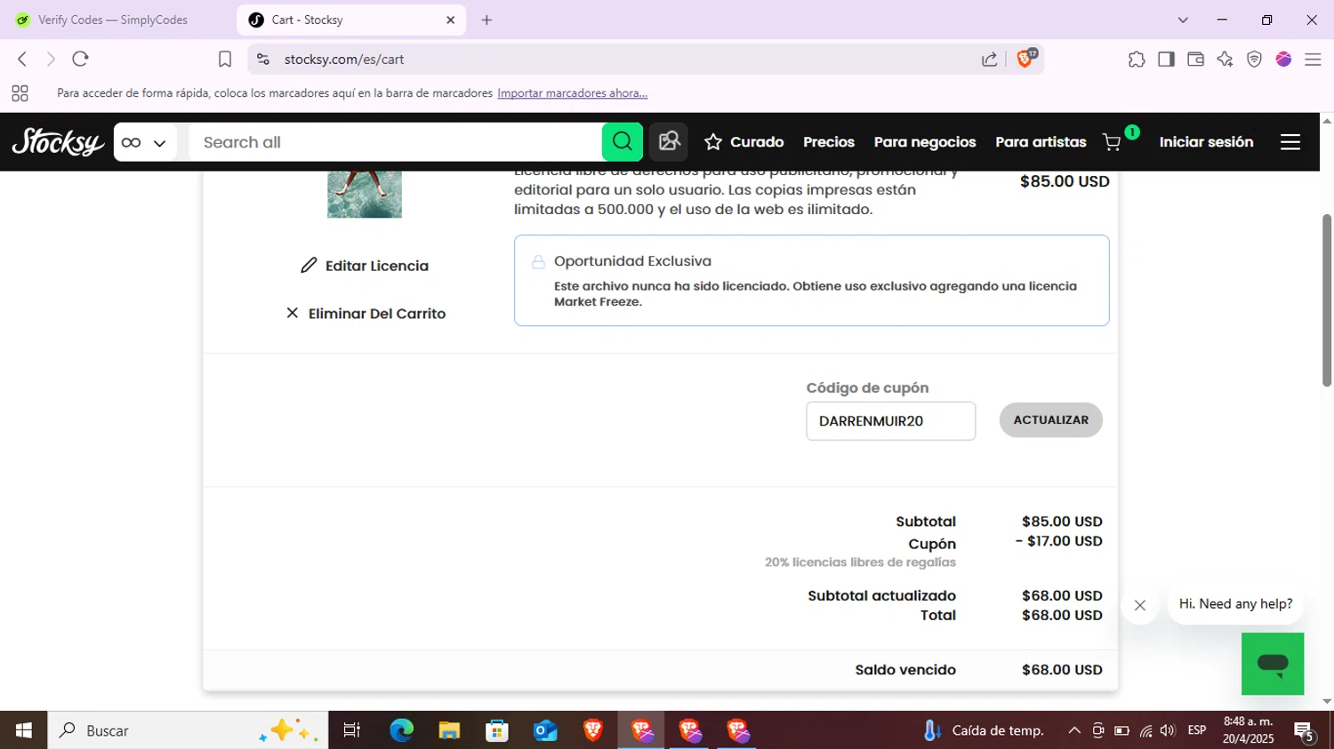The image size is (1334, 749).
Task: Click the browser profile avatar icon
Action: pos(1283,59)
